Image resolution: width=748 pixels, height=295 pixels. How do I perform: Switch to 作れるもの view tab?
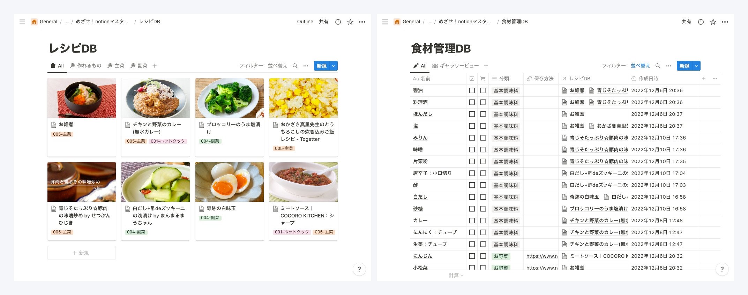[x=85, y=66]
